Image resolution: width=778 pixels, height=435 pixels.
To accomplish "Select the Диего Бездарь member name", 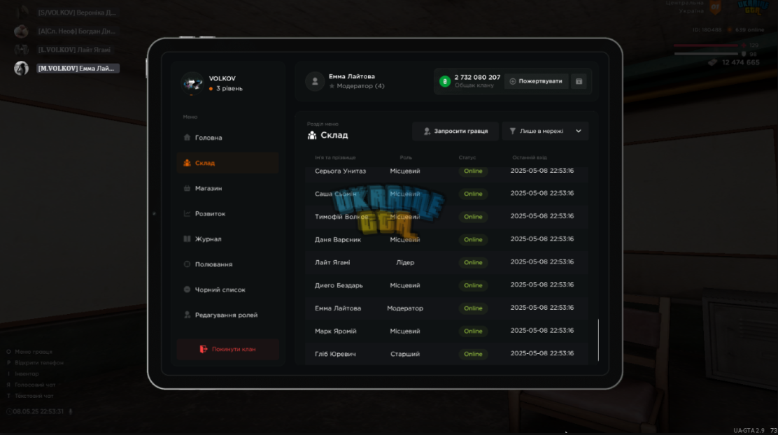I will [x=339, y=285].
